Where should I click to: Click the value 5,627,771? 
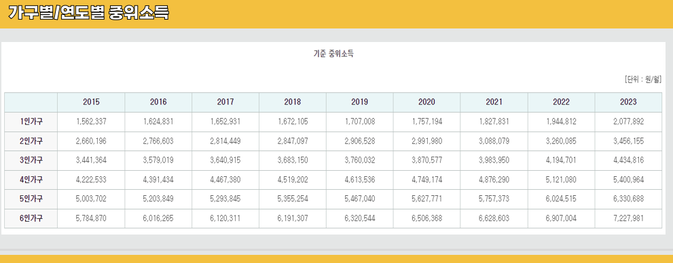click(x=426, y=199)
